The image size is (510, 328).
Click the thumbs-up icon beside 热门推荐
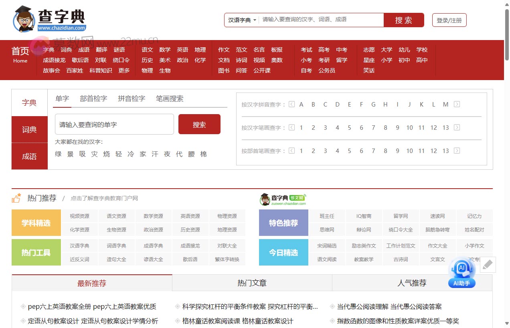(x=17, y=197)
